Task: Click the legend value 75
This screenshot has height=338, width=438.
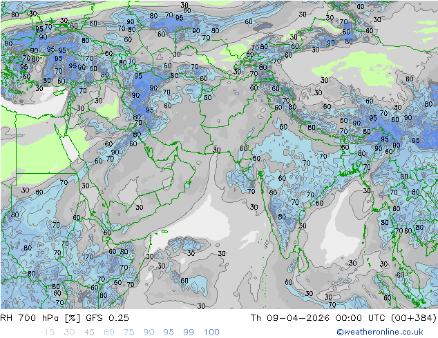Action: [128, 332]
